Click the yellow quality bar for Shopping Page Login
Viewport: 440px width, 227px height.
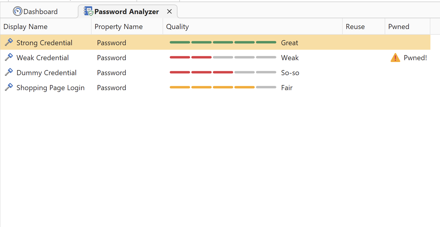point(223,87)
